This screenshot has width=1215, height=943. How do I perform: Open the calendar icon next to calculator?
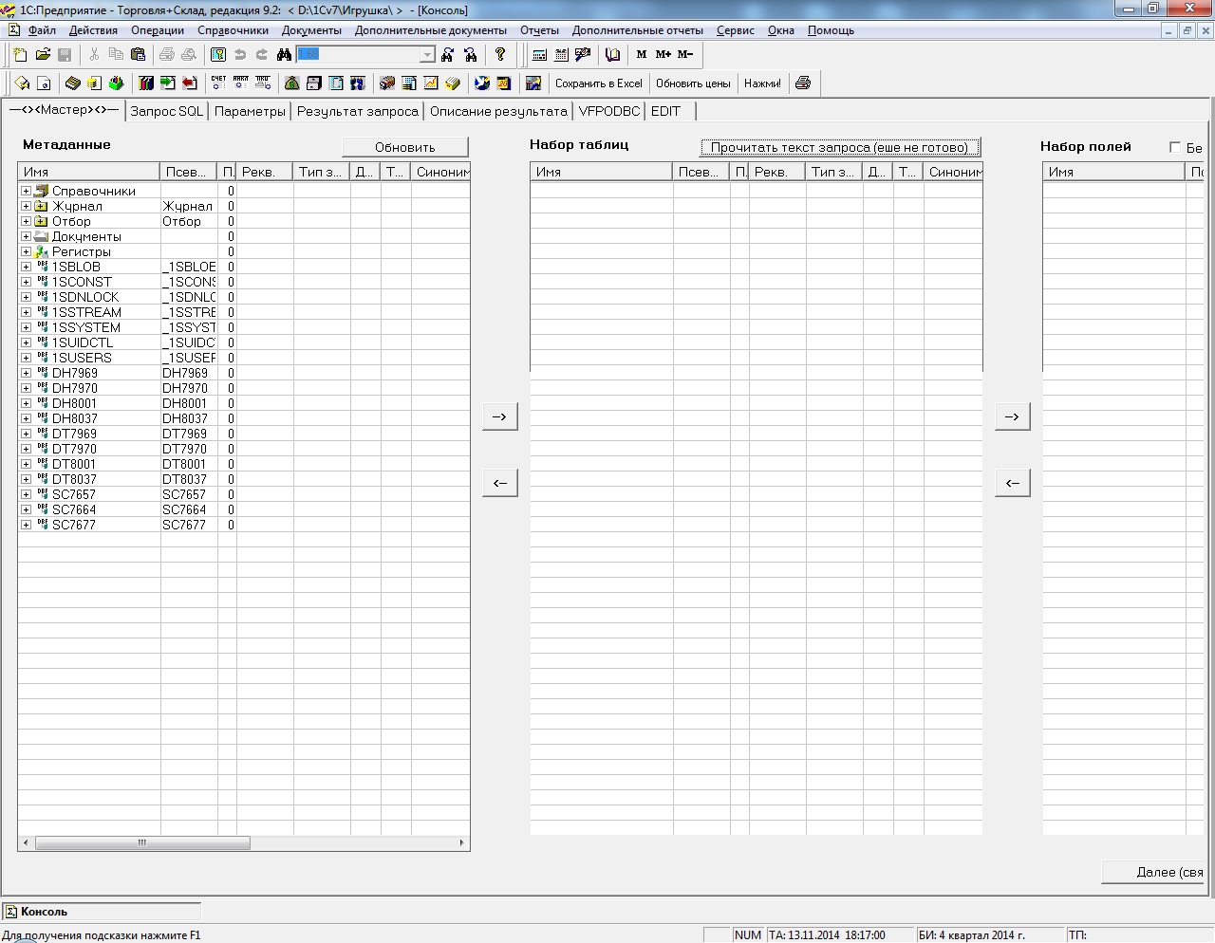561,54
